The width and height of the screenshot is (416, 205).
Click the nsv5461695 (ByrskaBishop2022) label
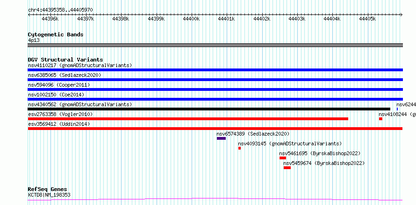tap(320, 153)
